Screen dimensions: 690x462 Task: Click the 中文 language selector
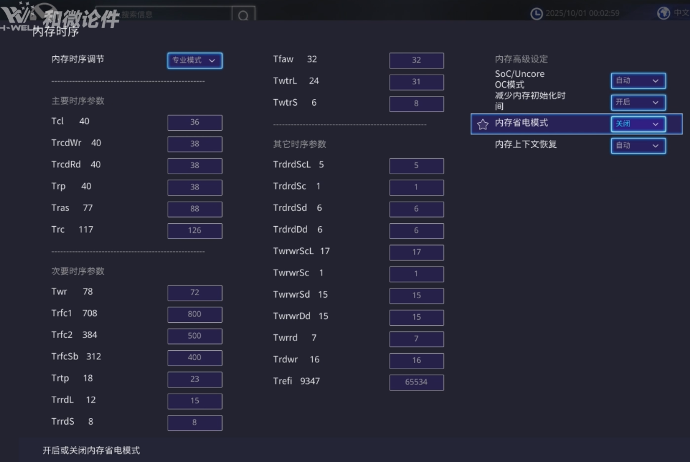click(x=681, y=13)
